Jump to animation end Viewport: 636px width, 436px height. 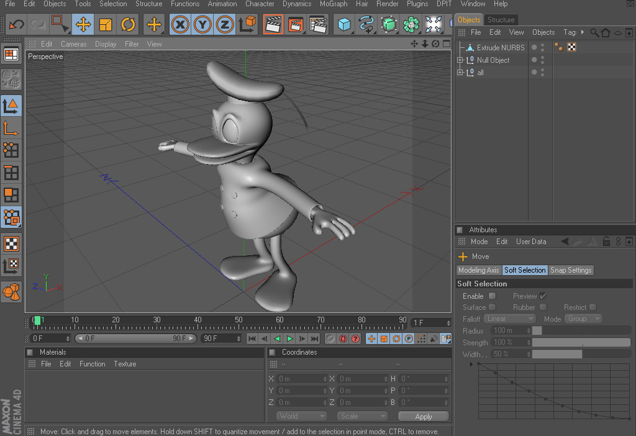pos(315,338)
